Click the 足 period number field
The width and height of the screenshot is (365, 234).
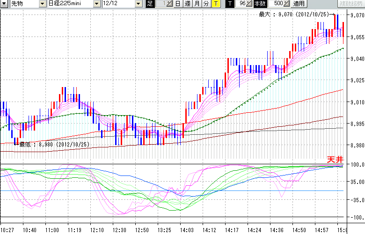click(161, 4)
